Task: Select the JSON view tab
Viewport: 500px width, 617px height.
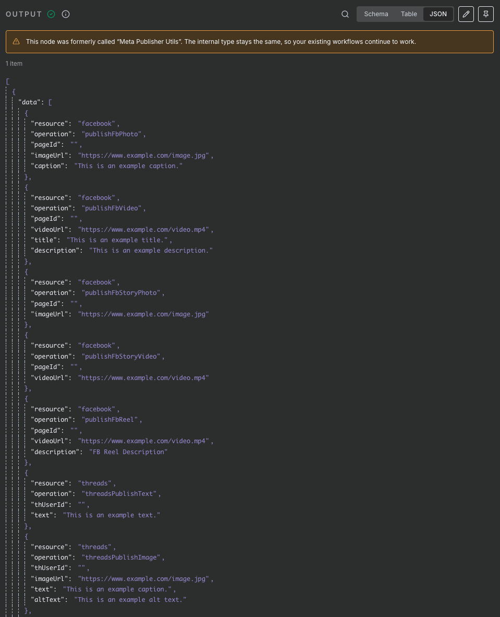Action: pos(437,14)
